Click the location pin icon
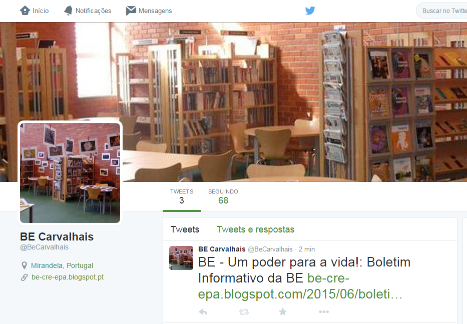This screenshot has height=324, width=467. click(25, 265)
